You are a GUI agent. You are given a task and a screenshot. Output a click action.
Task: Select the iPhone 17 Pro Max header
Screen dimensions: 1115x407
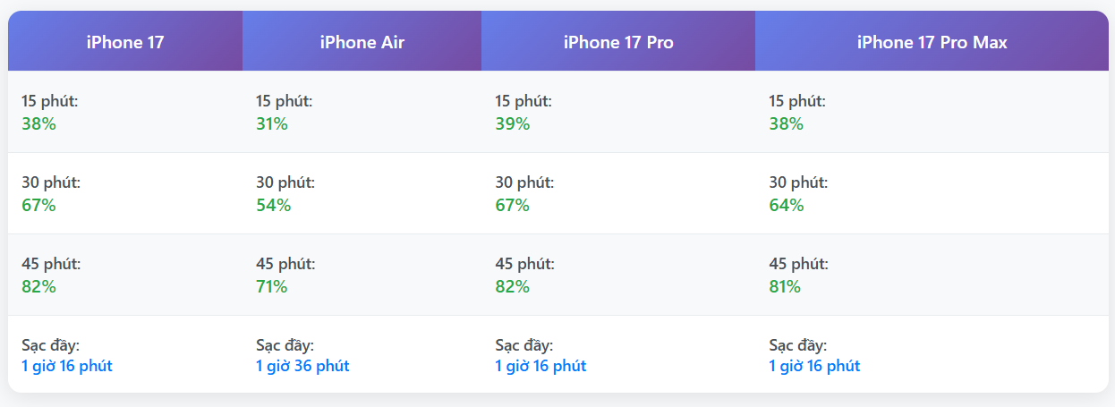tap(932, 42)
